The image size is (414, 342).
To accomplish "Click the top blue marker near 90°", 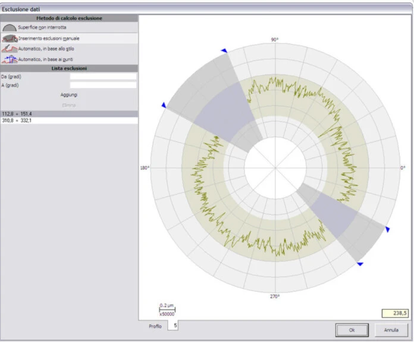I will tap(224, 51).
